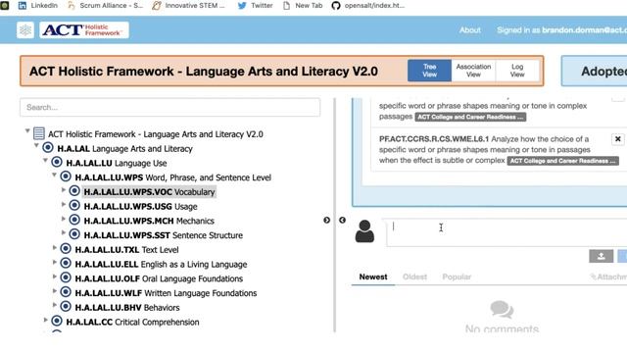
Task: Select English as a Living Language item
Action: (x=161, y=264)
